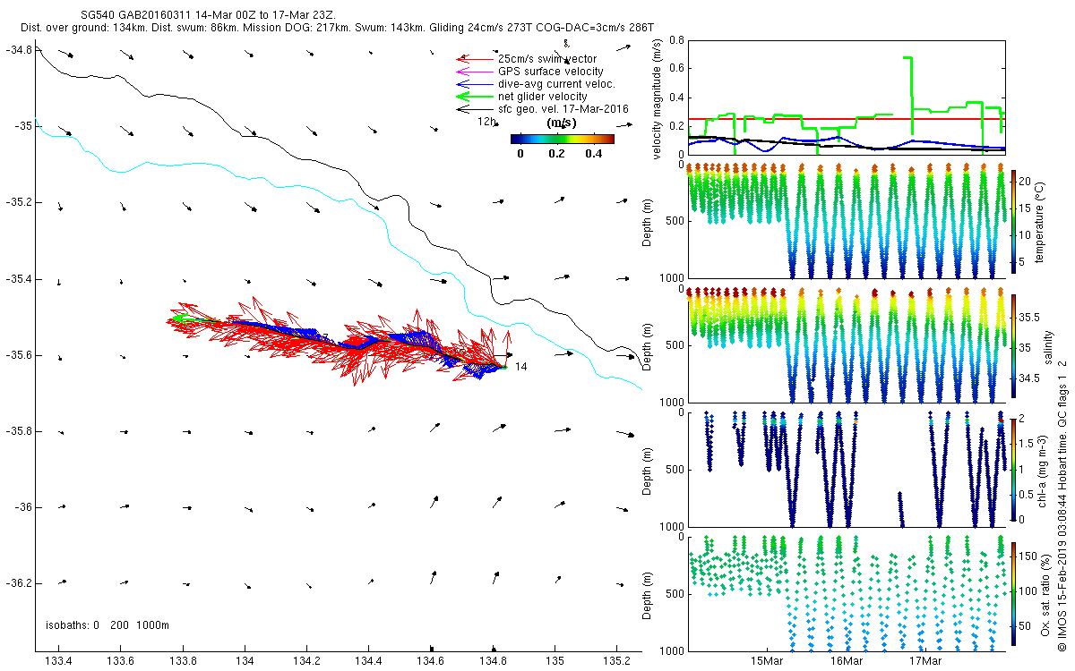This screenshot has height=671, width=1075.
Task: Click the red horizontal line in the velocity plot
Action: tap(847, 118)
